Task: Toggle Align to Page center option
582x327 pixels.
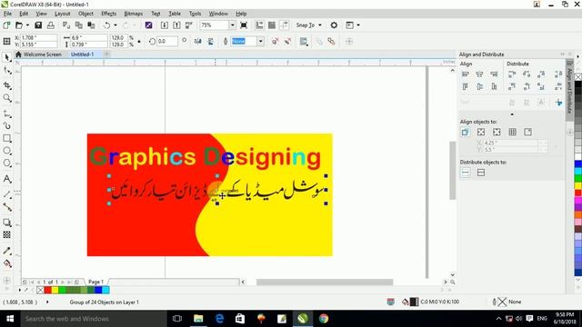Action: tap(497, 132)
